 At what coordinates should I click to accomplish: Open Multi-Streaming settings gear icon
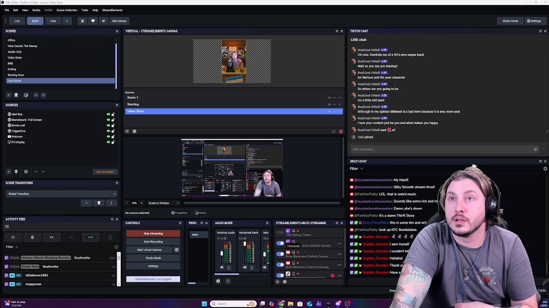(x=284, y=281)
